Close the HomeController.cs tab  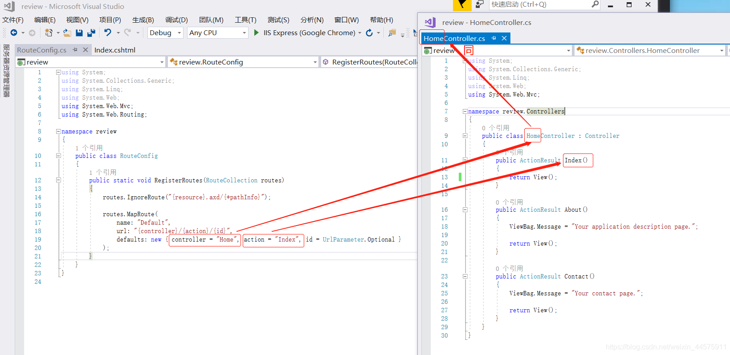(504, 38)
